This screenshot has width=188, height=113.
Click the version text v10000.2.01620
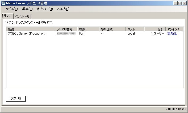[176, 109]
